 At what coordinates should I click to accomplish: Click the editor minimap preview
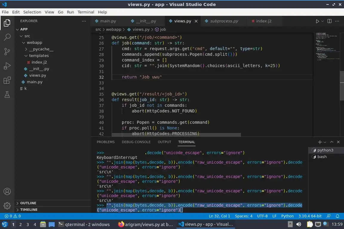pos(326,47)
